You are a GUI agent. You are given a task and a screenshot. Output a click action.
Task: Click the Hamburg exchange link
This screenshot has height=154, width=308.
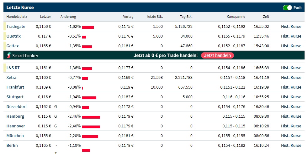coord(15,116)
